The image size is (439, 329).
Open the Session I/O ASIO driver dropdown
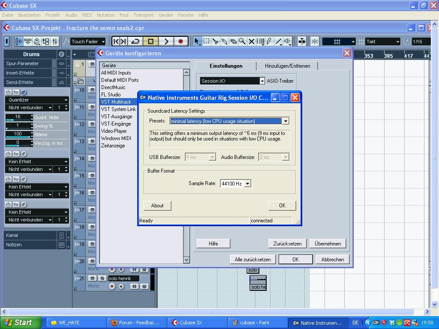point(262,81)
